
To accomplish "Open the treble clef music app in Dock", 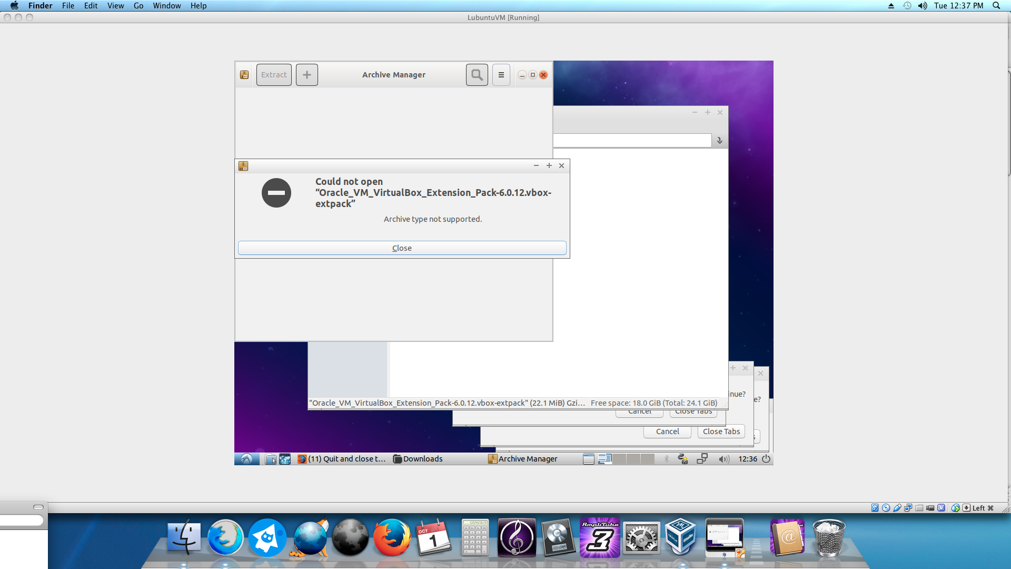I will [x=517, y=538].
